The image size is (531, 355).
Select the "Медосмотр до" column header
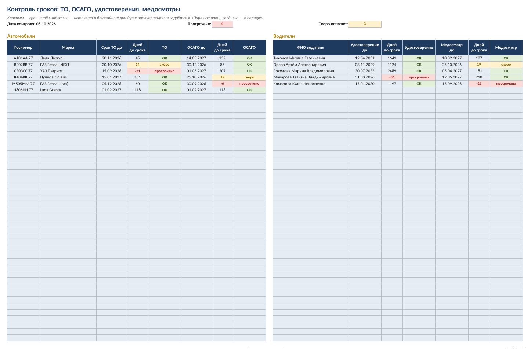tap(452, 48)
